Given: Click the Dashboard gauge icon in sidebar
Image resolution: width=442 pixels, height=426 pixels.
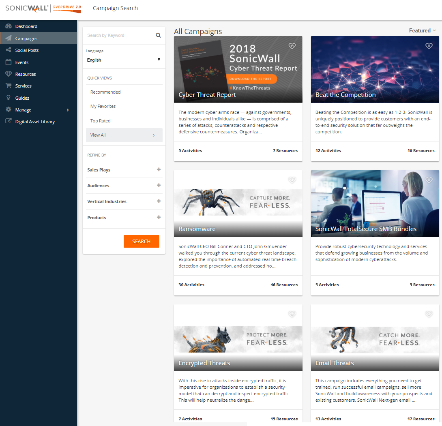Looking at the screenshot, I should point(9,26).
